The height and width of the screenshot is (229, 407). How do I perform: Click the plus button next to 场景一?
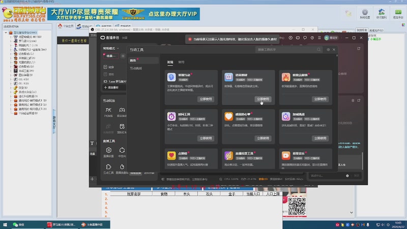pyautogui.click(x=123, y=56)
